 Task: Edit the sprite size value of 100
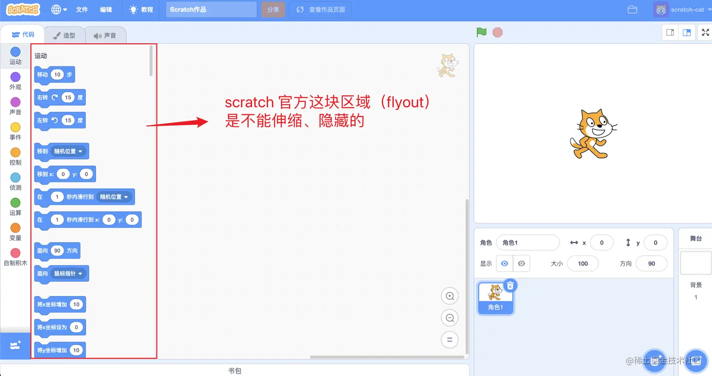click(x=583, y=264)
